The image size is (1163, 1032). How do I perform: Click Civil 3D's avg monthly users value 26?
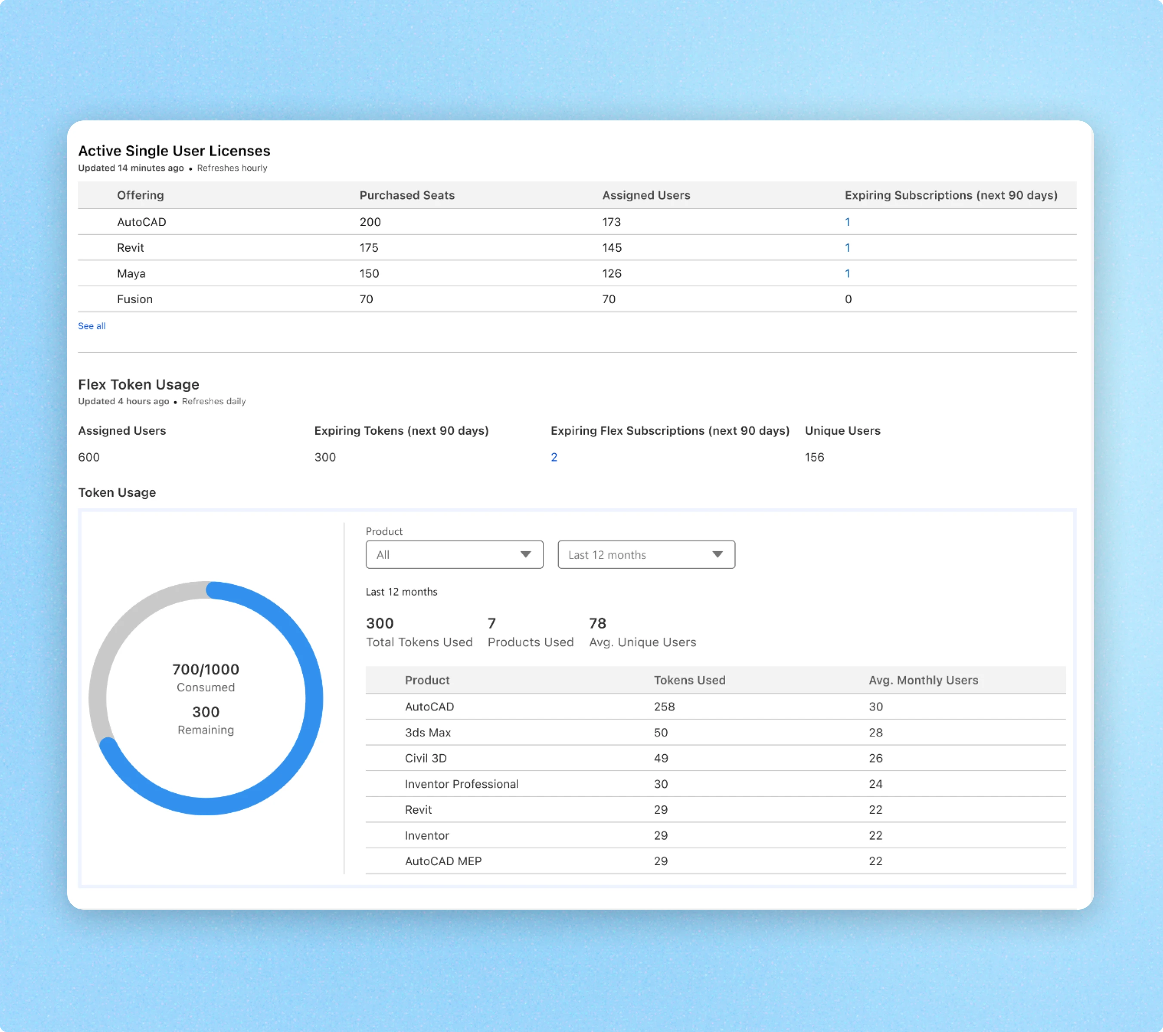[876, 758]
